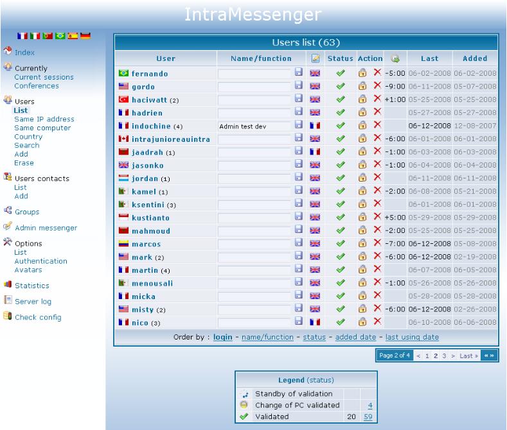Click language flag in jasonko row
This screenshot has width=507, height=430.
pyautogui.click(x=315, y=165)
